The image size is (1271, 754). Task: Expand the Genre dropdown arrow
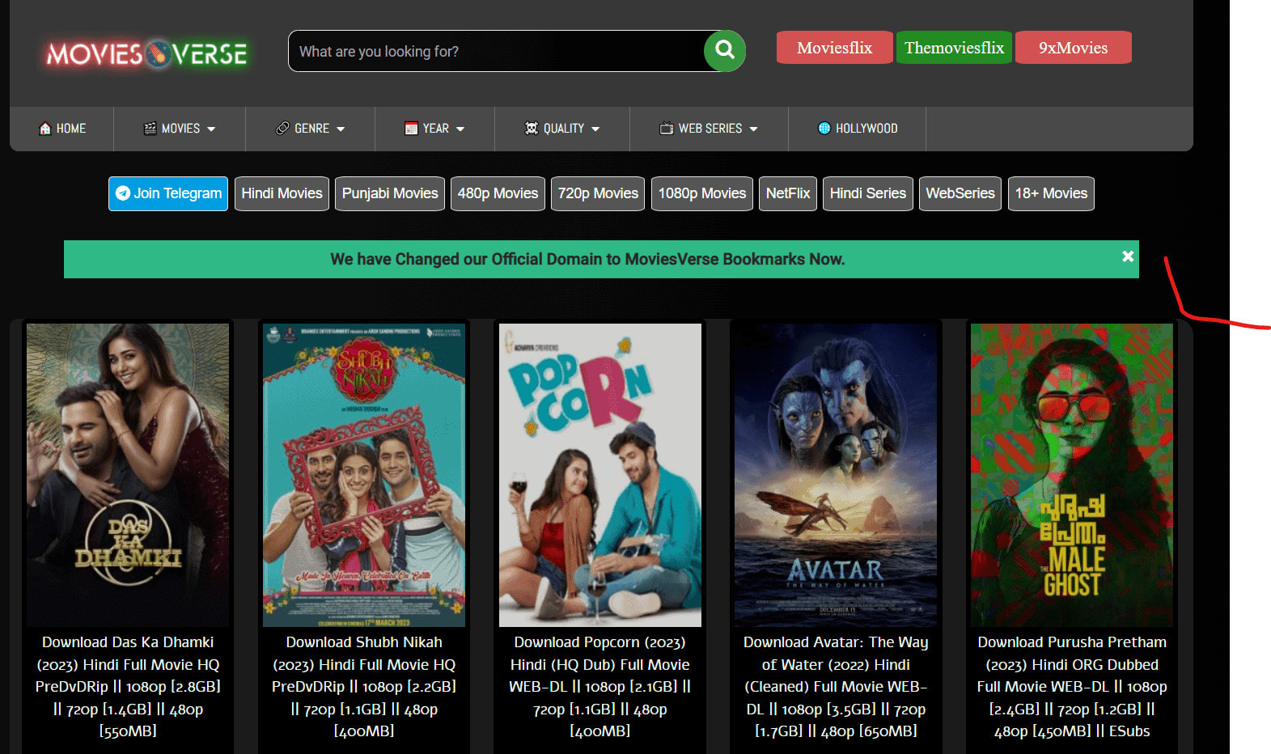[x=341, y=129]
